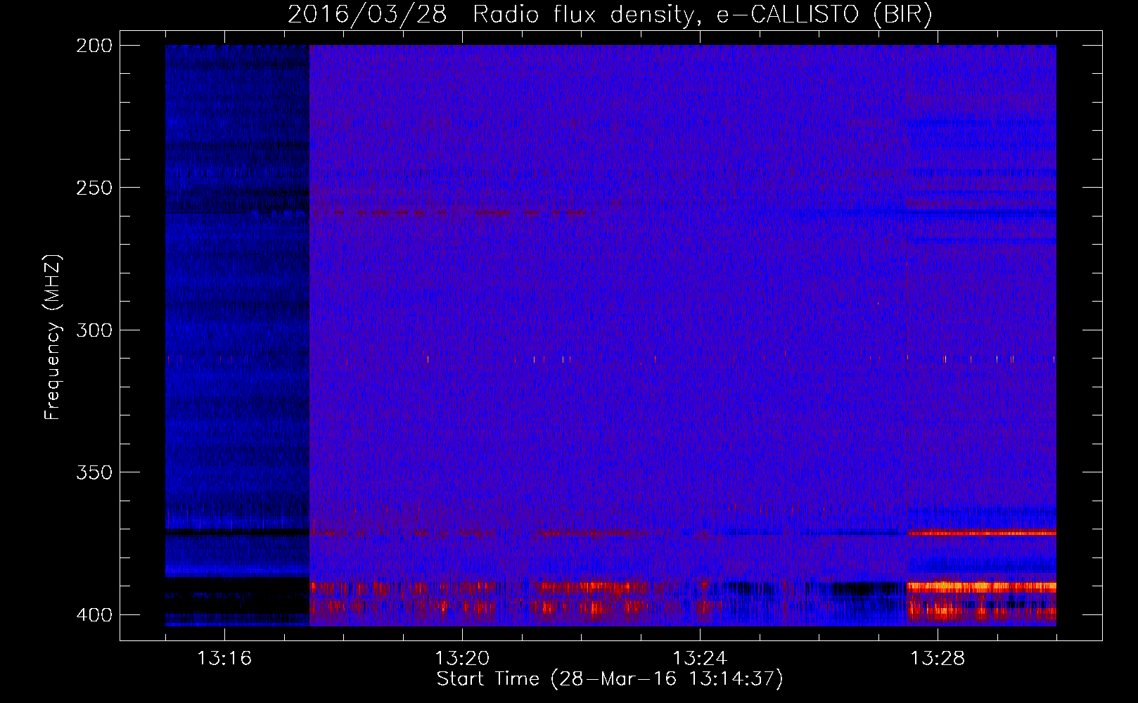Click the 13:24 time tick label
Screen dimensions: 1138x703
pyautogui.click(x=700, y=658)
